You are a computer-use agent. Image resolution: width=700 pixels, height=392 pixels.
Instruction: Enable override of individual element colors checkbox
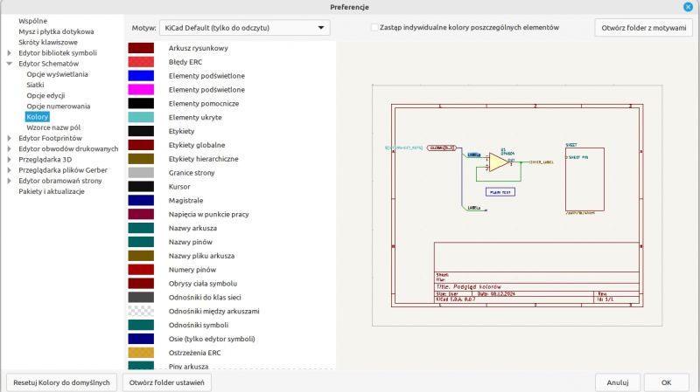[x=374, y=28]
